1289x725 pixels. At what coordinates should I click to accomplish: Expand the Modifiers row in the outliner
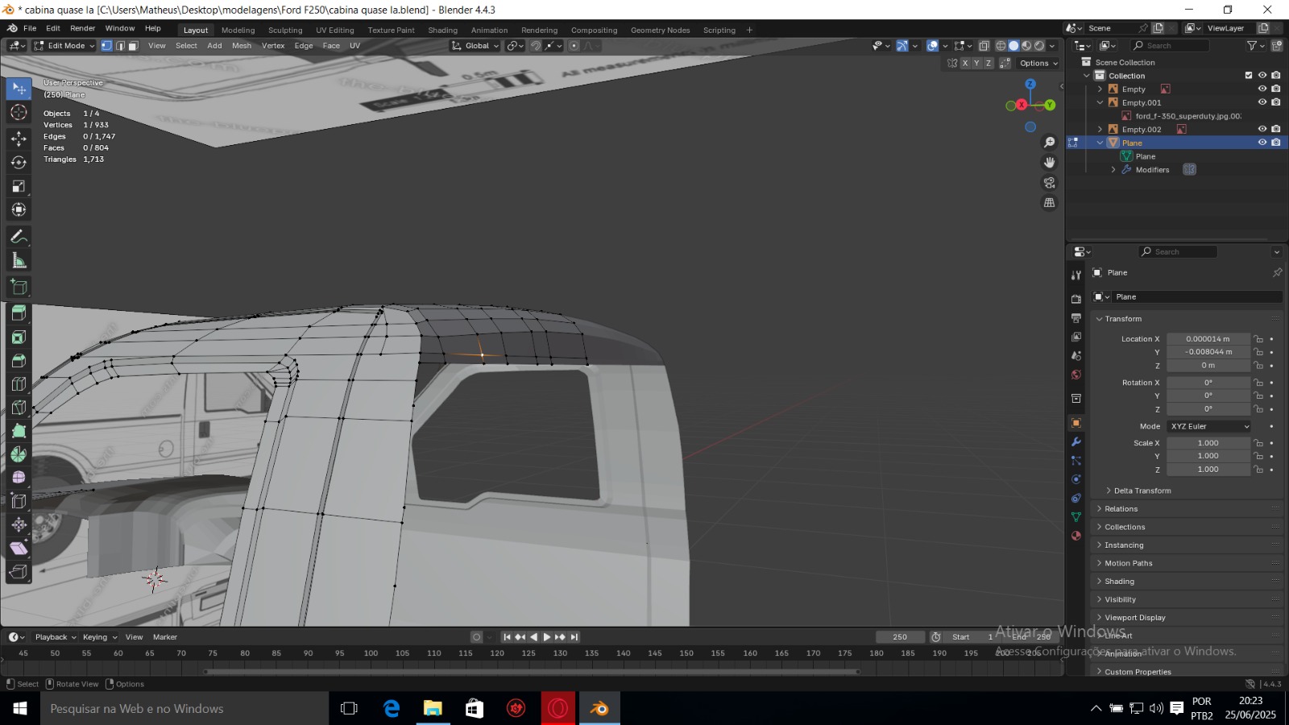[x=1113, y=169]
